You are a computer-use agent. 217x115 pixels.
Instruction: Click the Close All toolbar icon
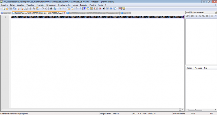tap(22, 9)
